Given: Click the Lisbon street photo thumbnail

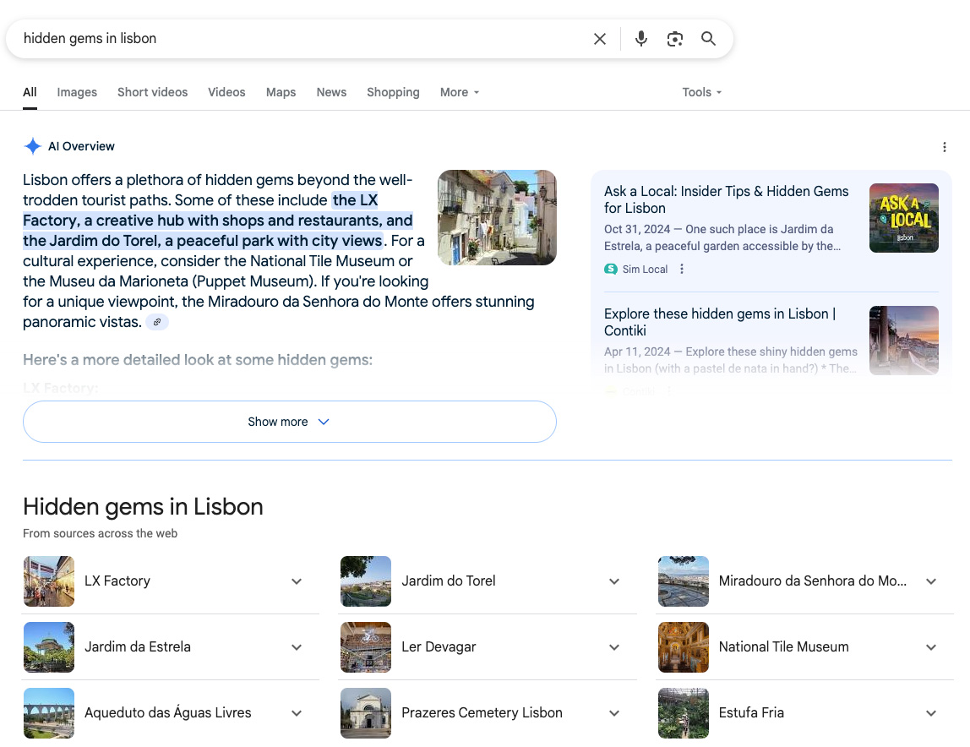Looking at the screenshot, I should point(497,217).
